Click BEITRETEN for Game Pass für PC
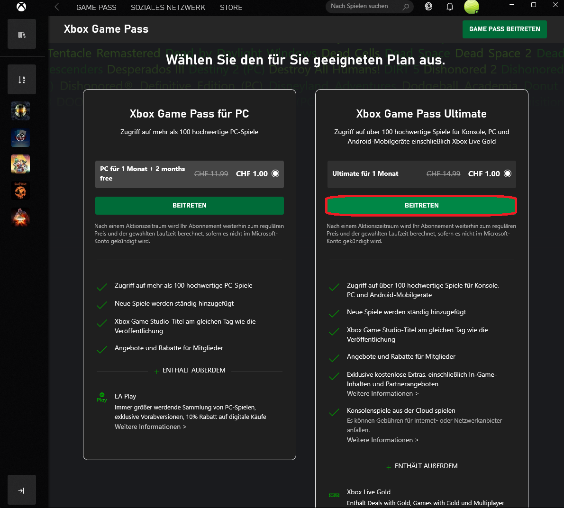This screenshot has width=564, height=508. tap(189, 205)
